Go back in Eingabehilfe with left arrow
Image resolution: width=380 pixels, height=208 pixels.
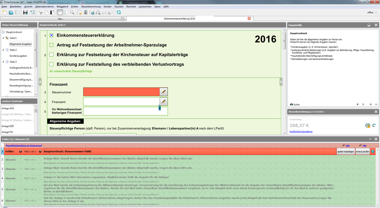[357, 104]
